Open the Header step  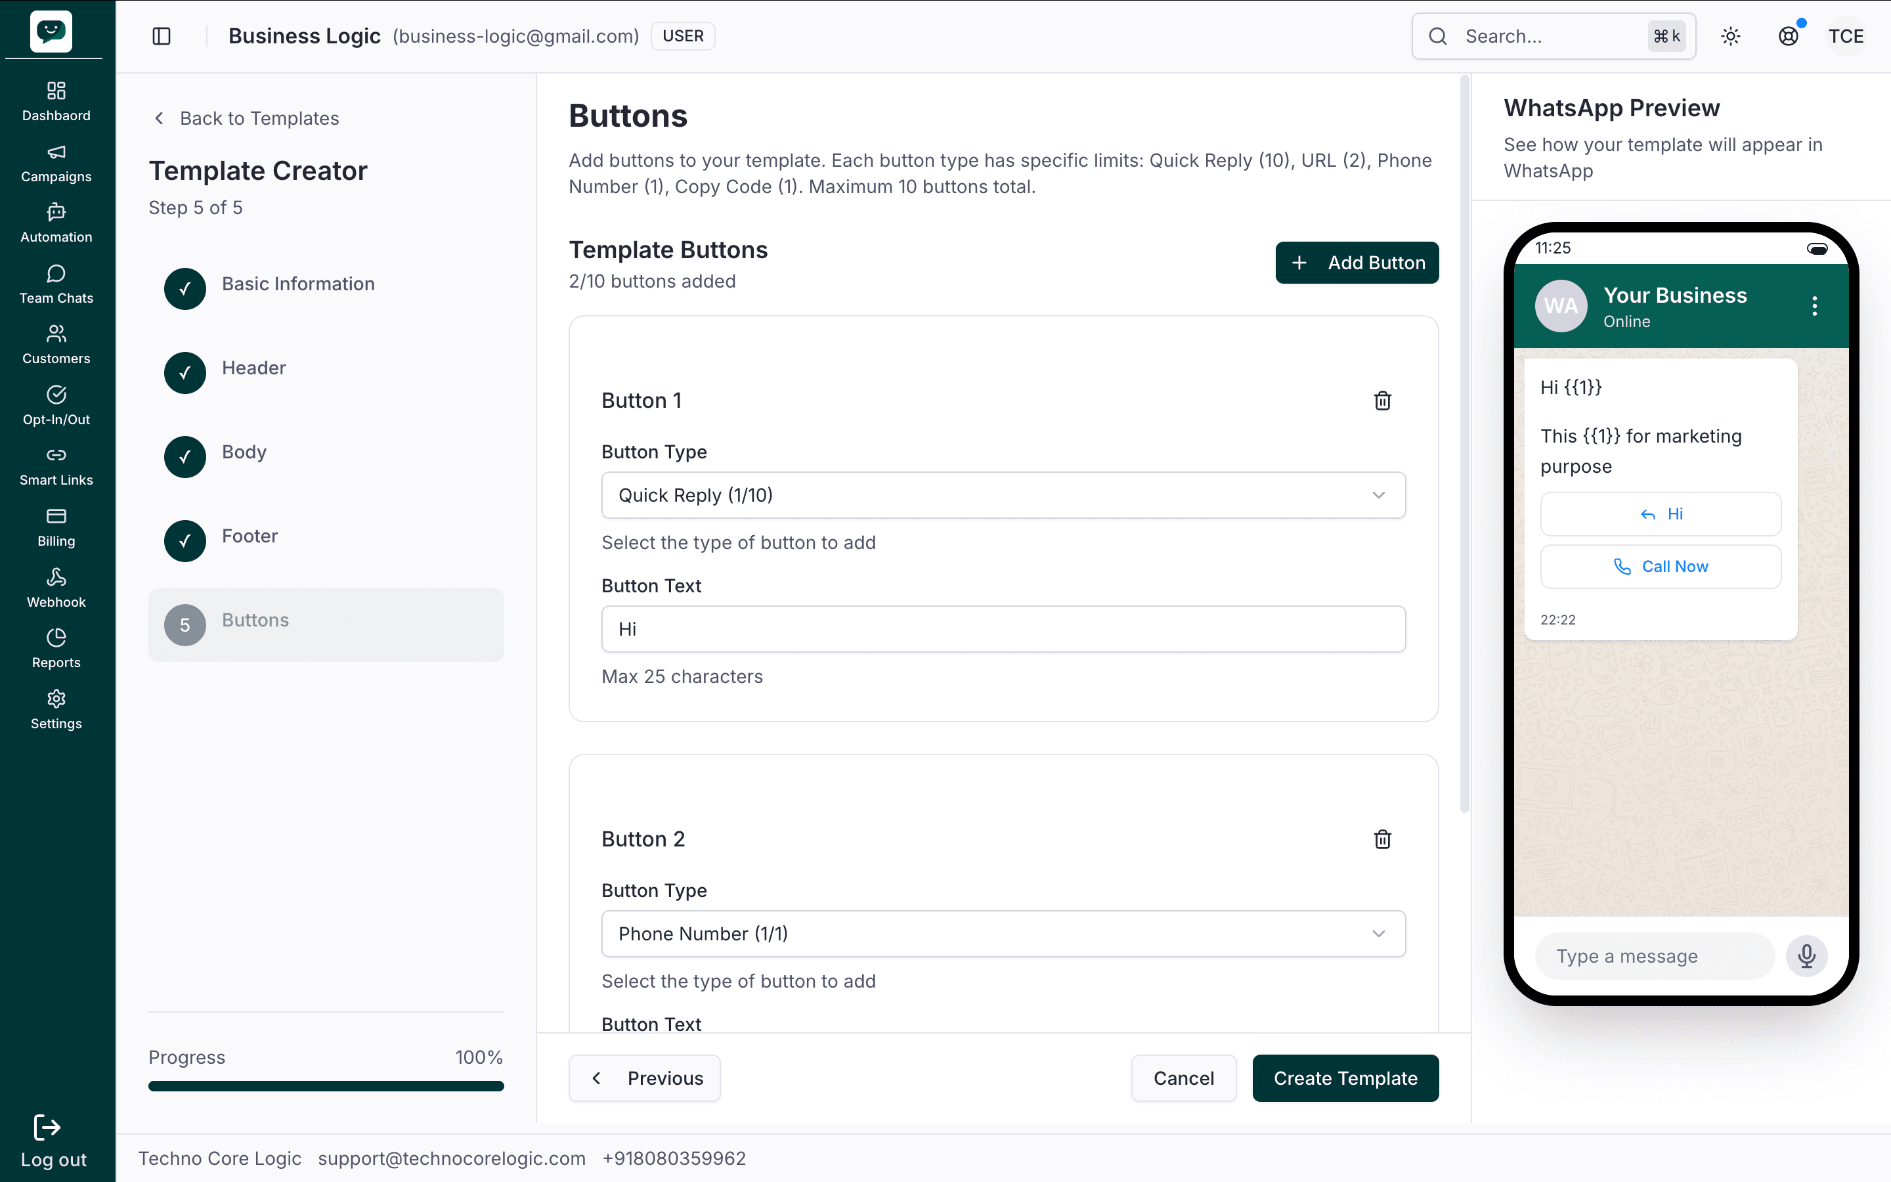pyautogui.click(x=326, y=372)
